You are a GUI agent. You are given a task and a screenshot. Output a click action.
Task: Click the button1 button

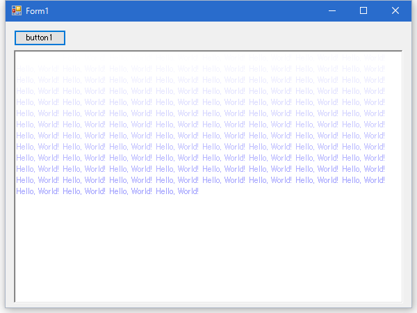(40, 38)
